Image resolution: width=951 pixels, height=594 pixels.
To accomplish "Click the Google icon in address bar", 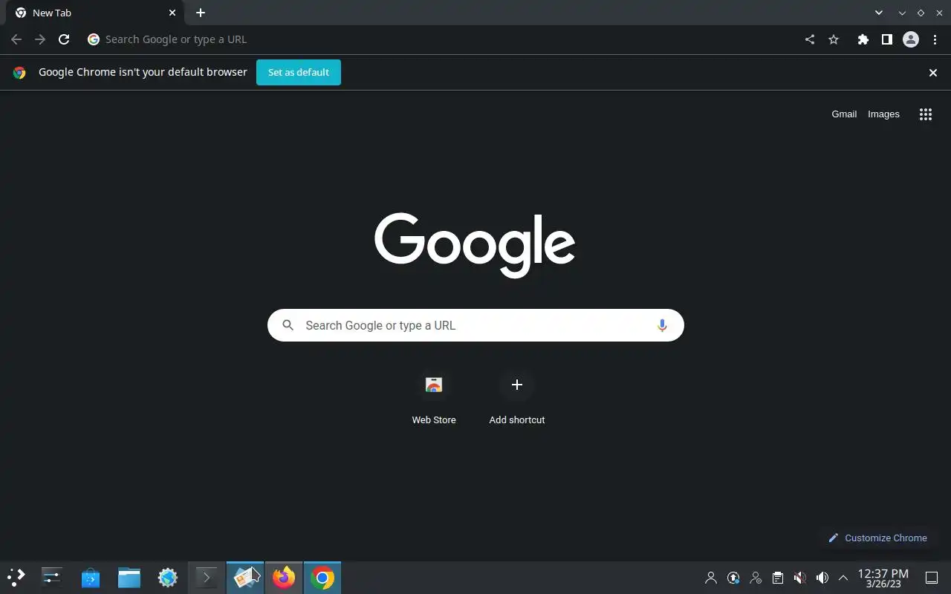I will [x=94, y=39].
